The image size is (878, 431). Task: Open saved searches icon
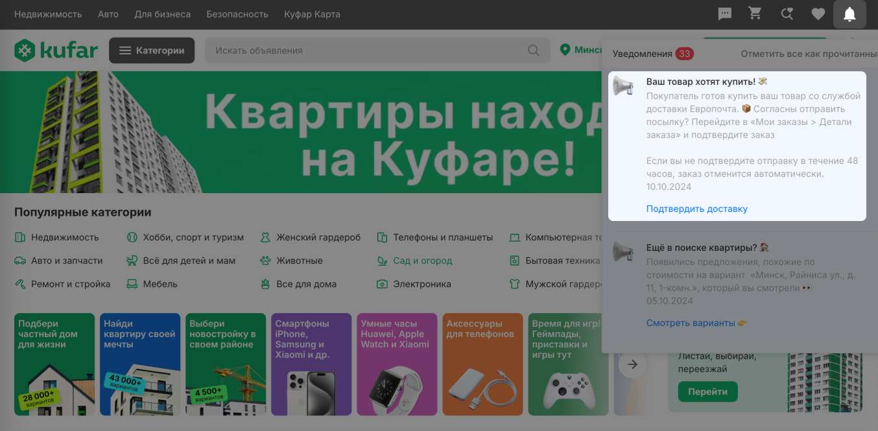point(787,14)
